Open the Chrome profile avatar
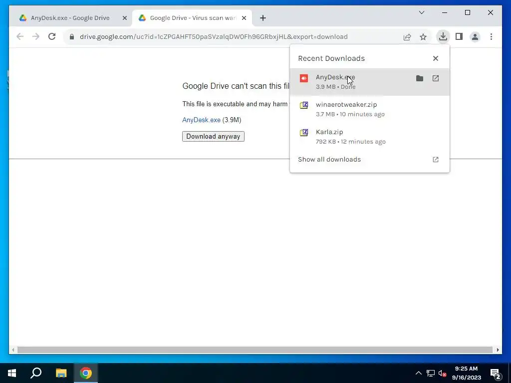 pos(475,37)
